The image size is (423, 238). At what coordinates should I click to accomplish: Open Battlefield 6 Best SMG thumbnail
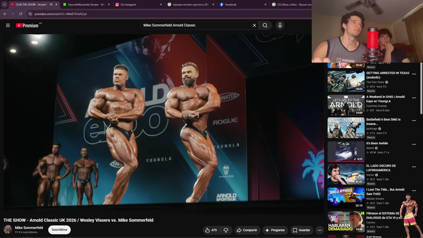(346, 128)
